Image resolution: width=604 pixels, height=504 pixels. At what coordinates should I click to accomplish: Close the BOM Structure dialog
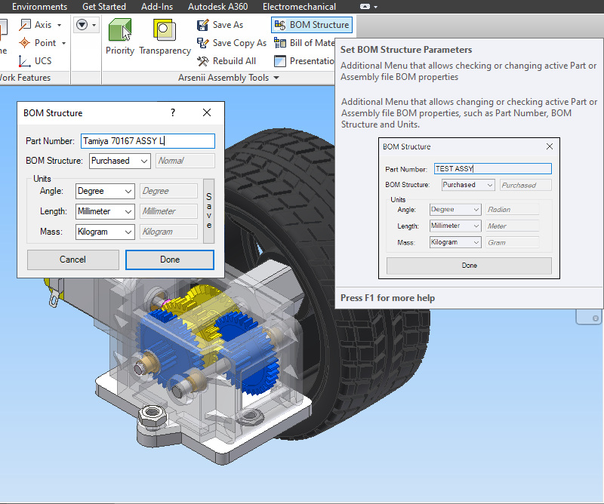207,112
